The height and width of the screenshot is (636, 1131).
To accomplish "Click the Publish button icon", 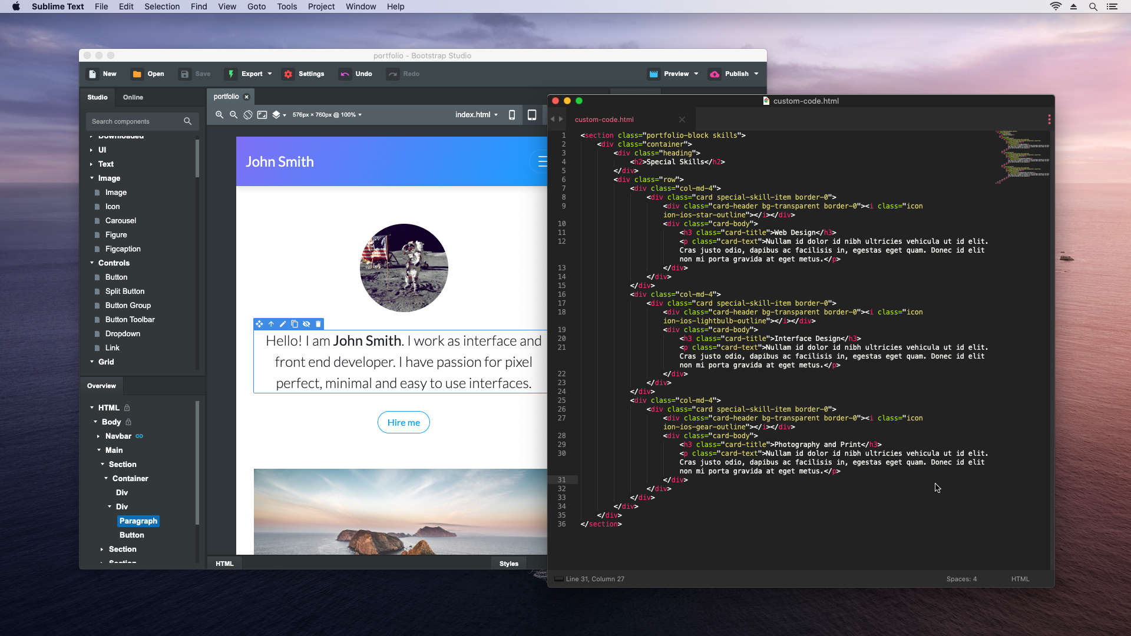I will point(715,74).
